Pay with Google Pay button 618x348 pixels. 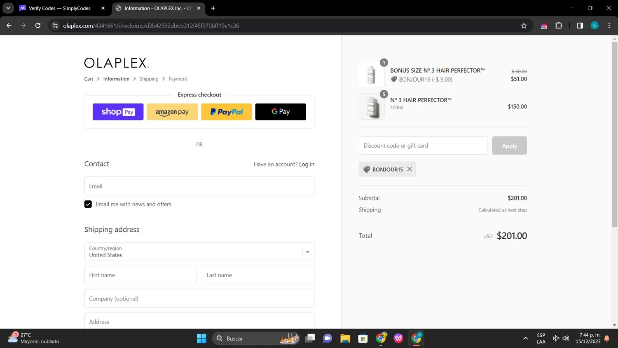coord(281,112)
